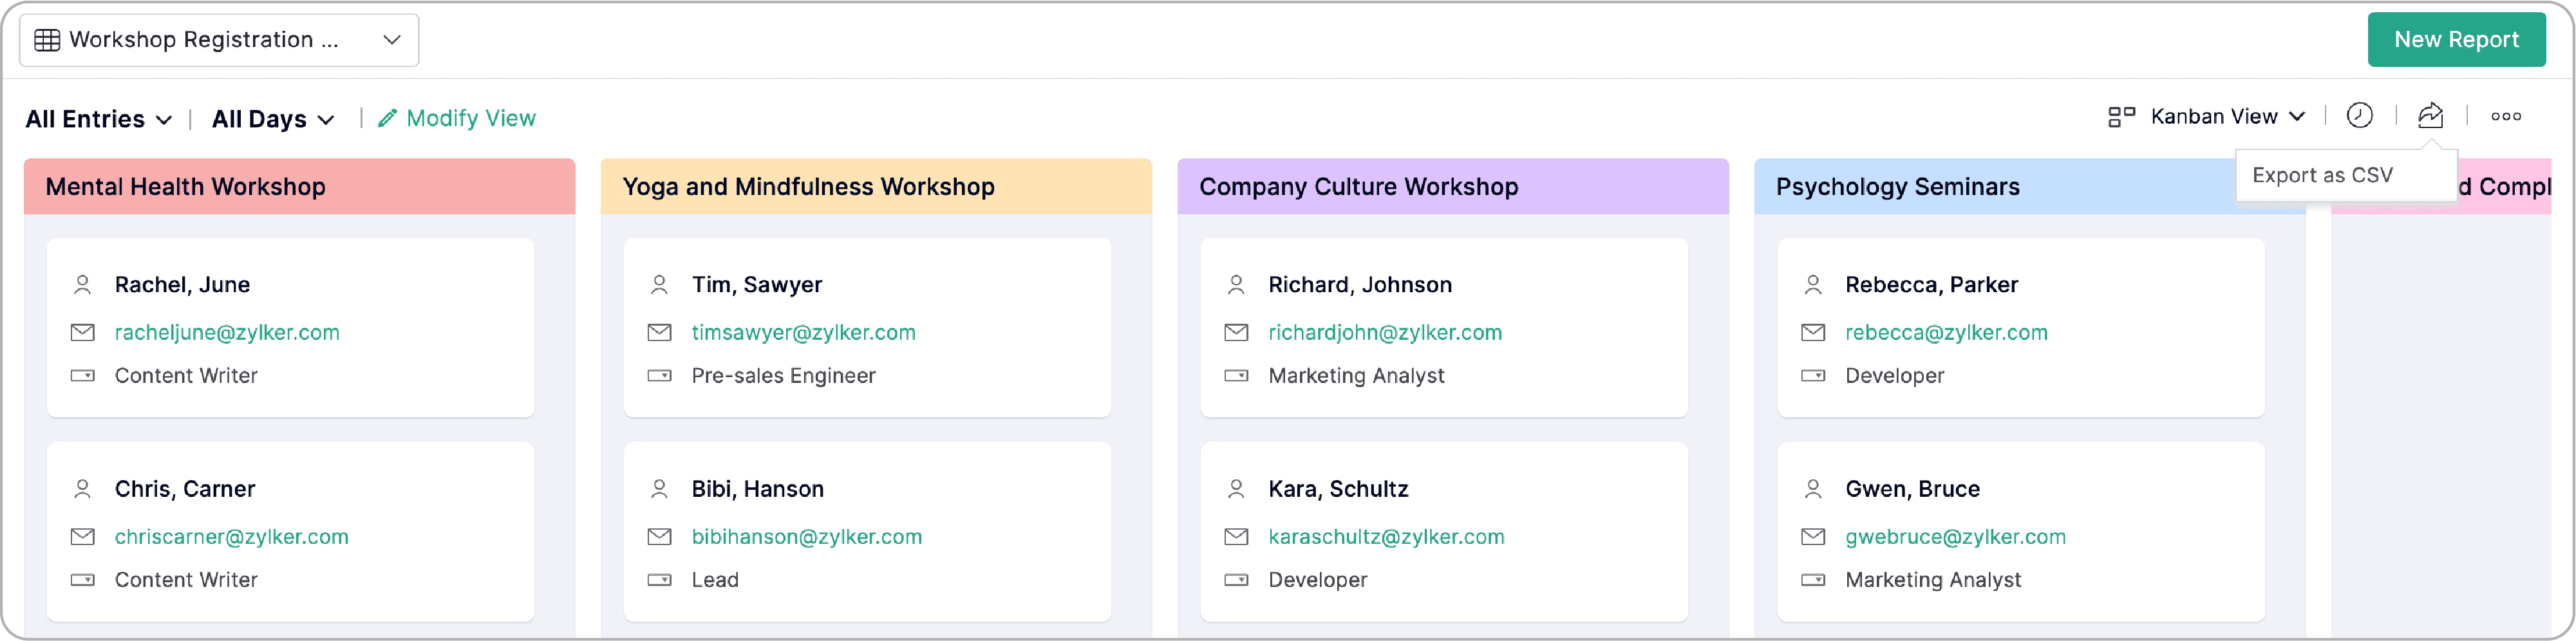Screen dimensions: 2576x641
Task: Open the bibihanson@zylker.com email link
Action: 806,537
